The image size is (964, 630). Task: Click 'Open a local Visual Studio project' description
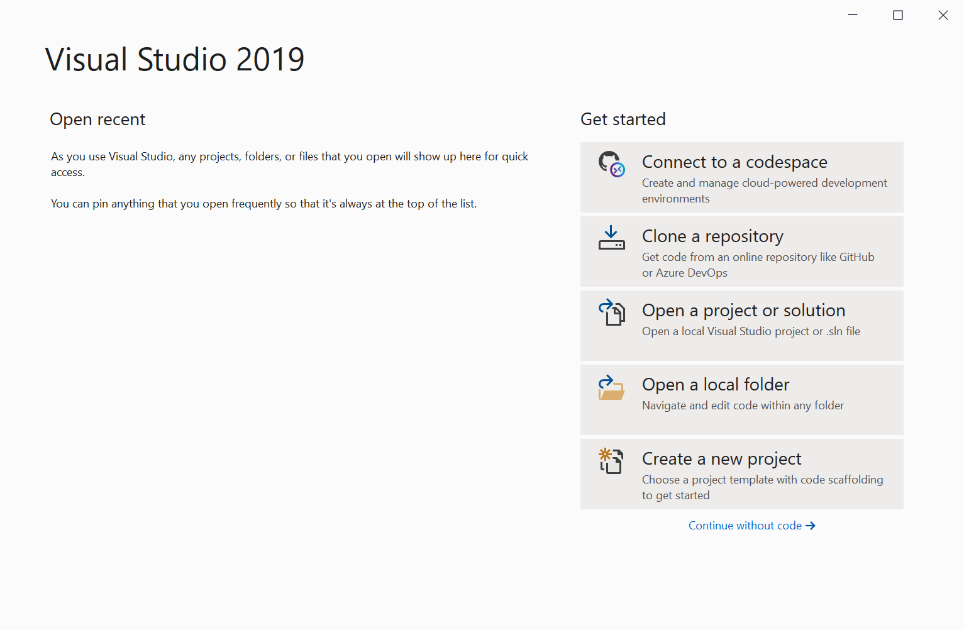pos(751,331)
